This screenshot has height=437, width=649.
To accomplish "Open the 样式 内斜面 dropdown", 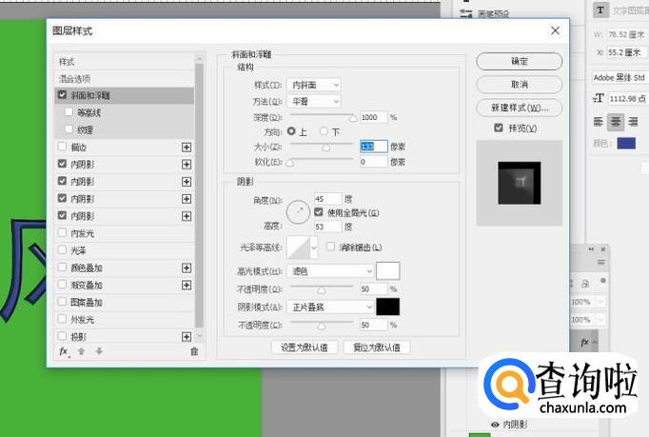I will tap(316, 86).
